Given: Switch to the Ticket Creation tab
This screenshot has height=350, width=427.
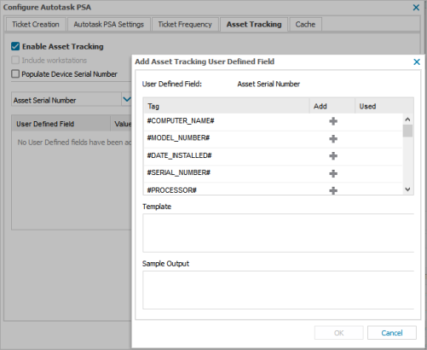Looking at the screenshot, I should click(x=36, y=25).
